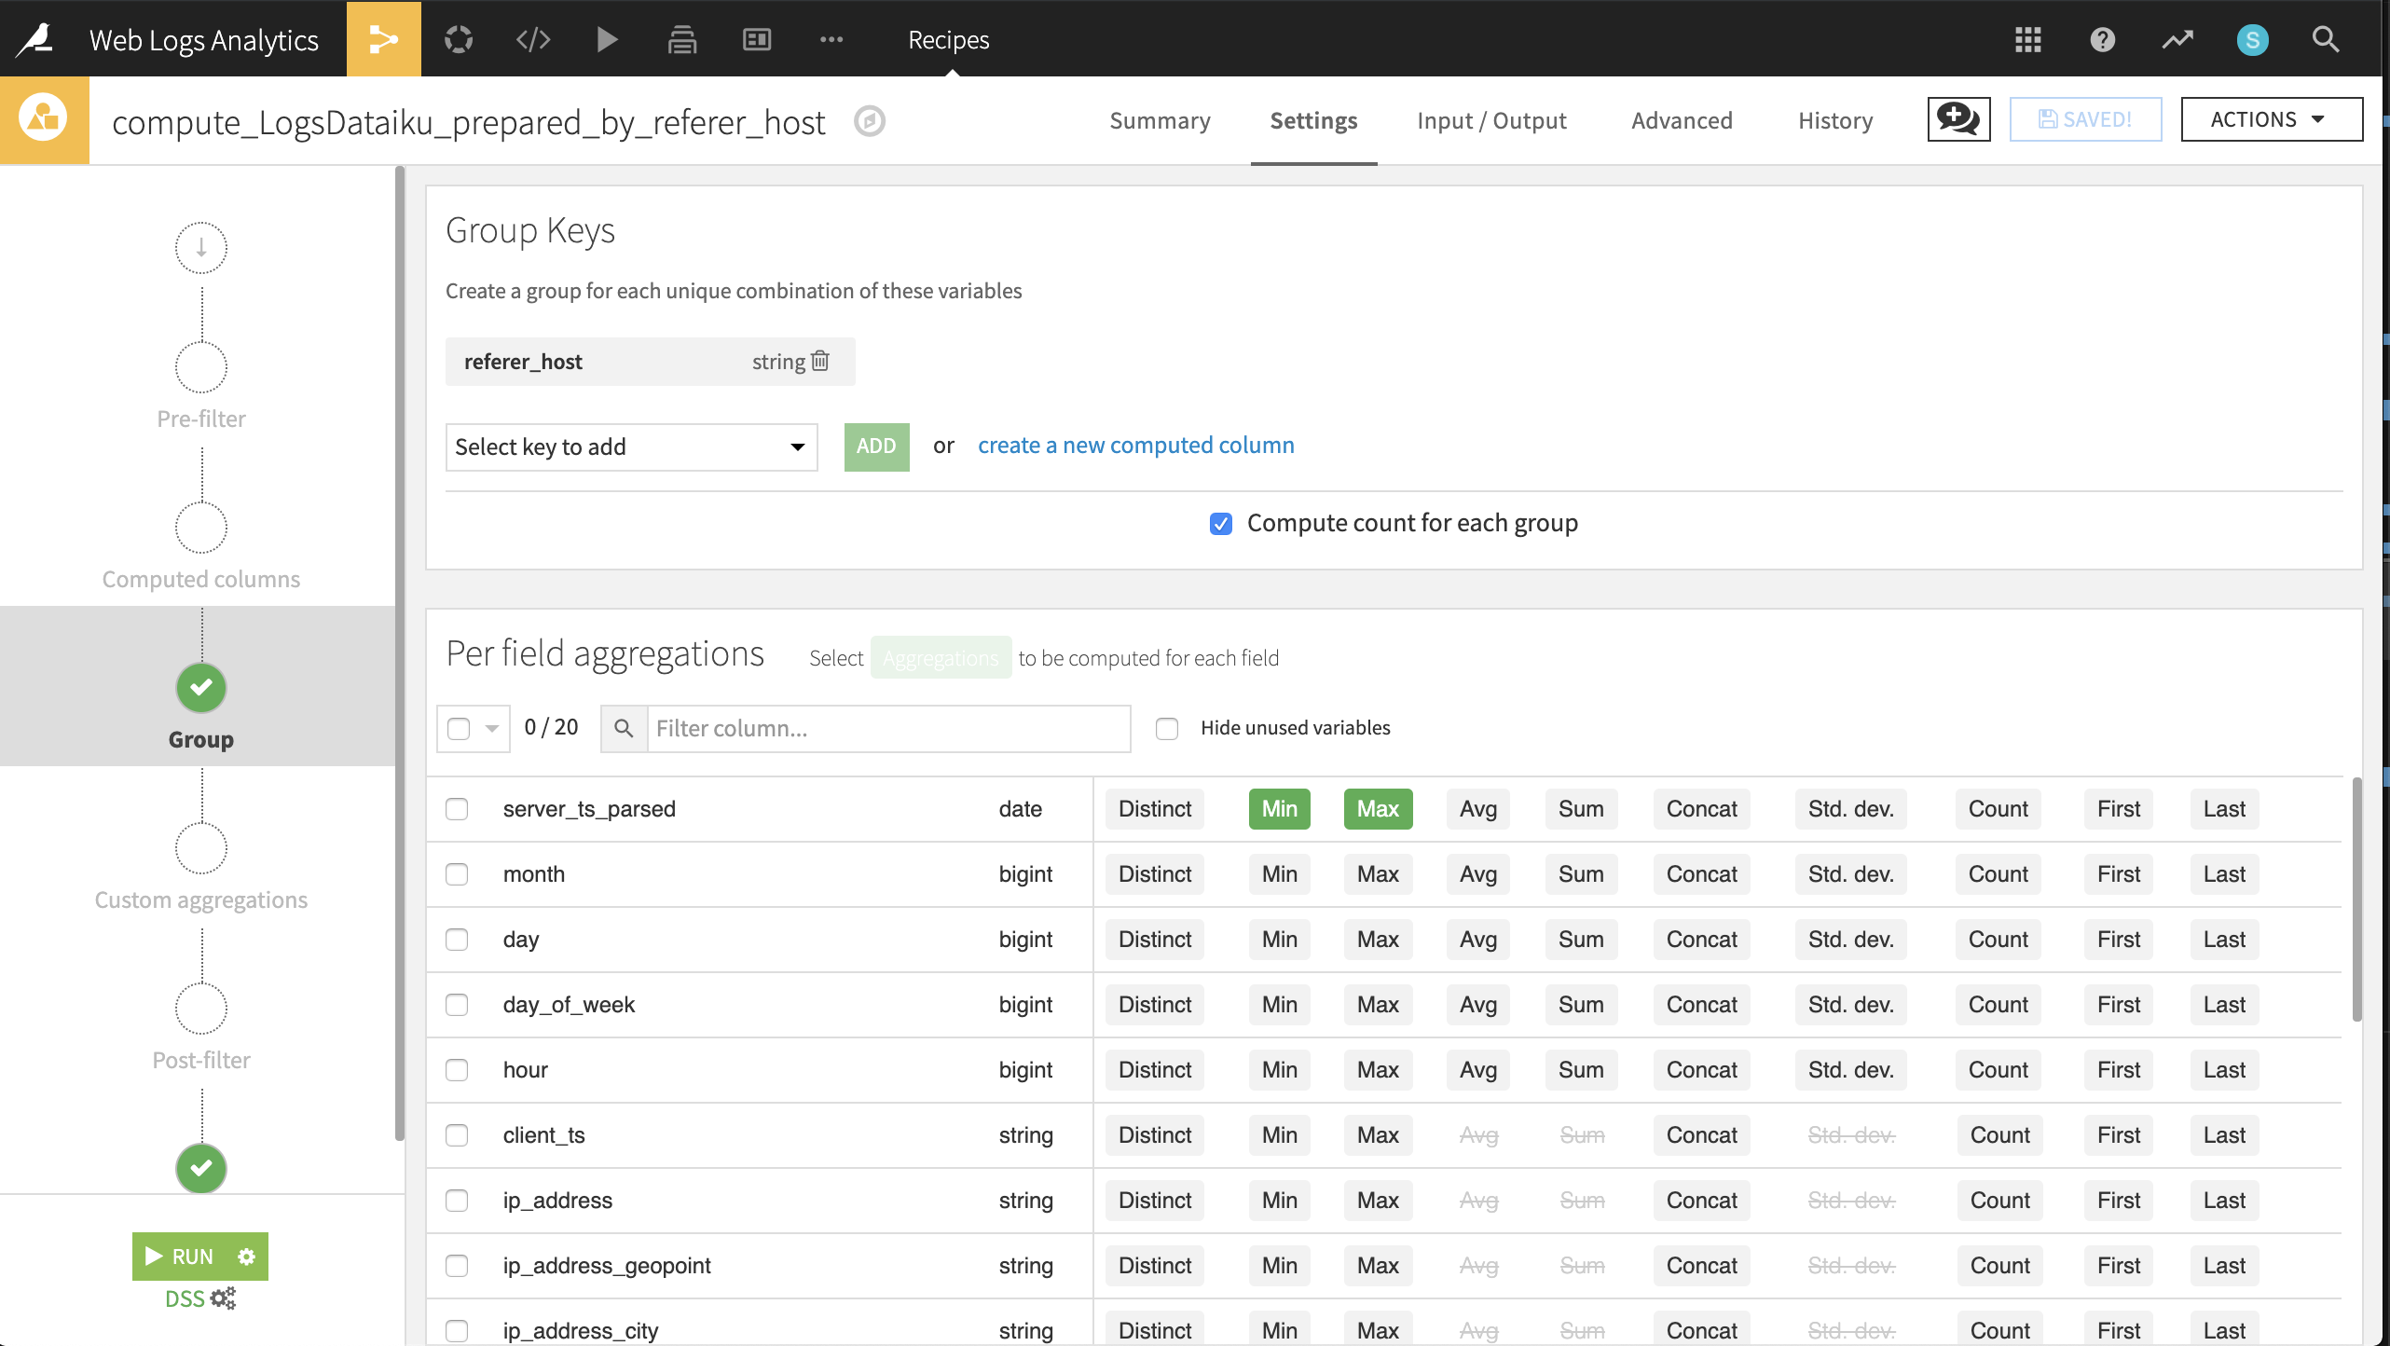
Task: Click the Filter column search field
Action: click(x=888, y=728)
